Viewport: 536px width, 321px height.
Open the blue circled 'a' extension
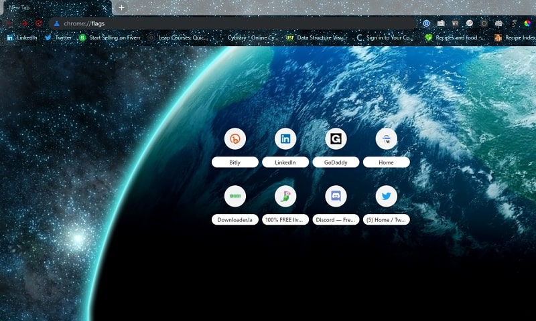(426, 23)
